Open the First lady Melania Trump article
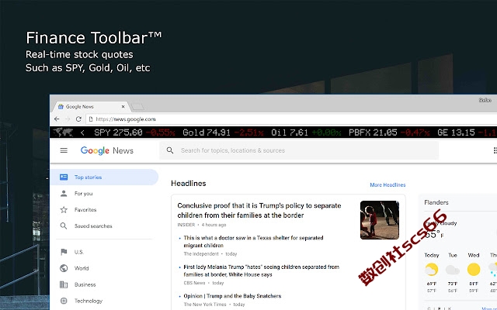Image resolution: width=497 pixels, height=310 pixels. pos(261,270)
